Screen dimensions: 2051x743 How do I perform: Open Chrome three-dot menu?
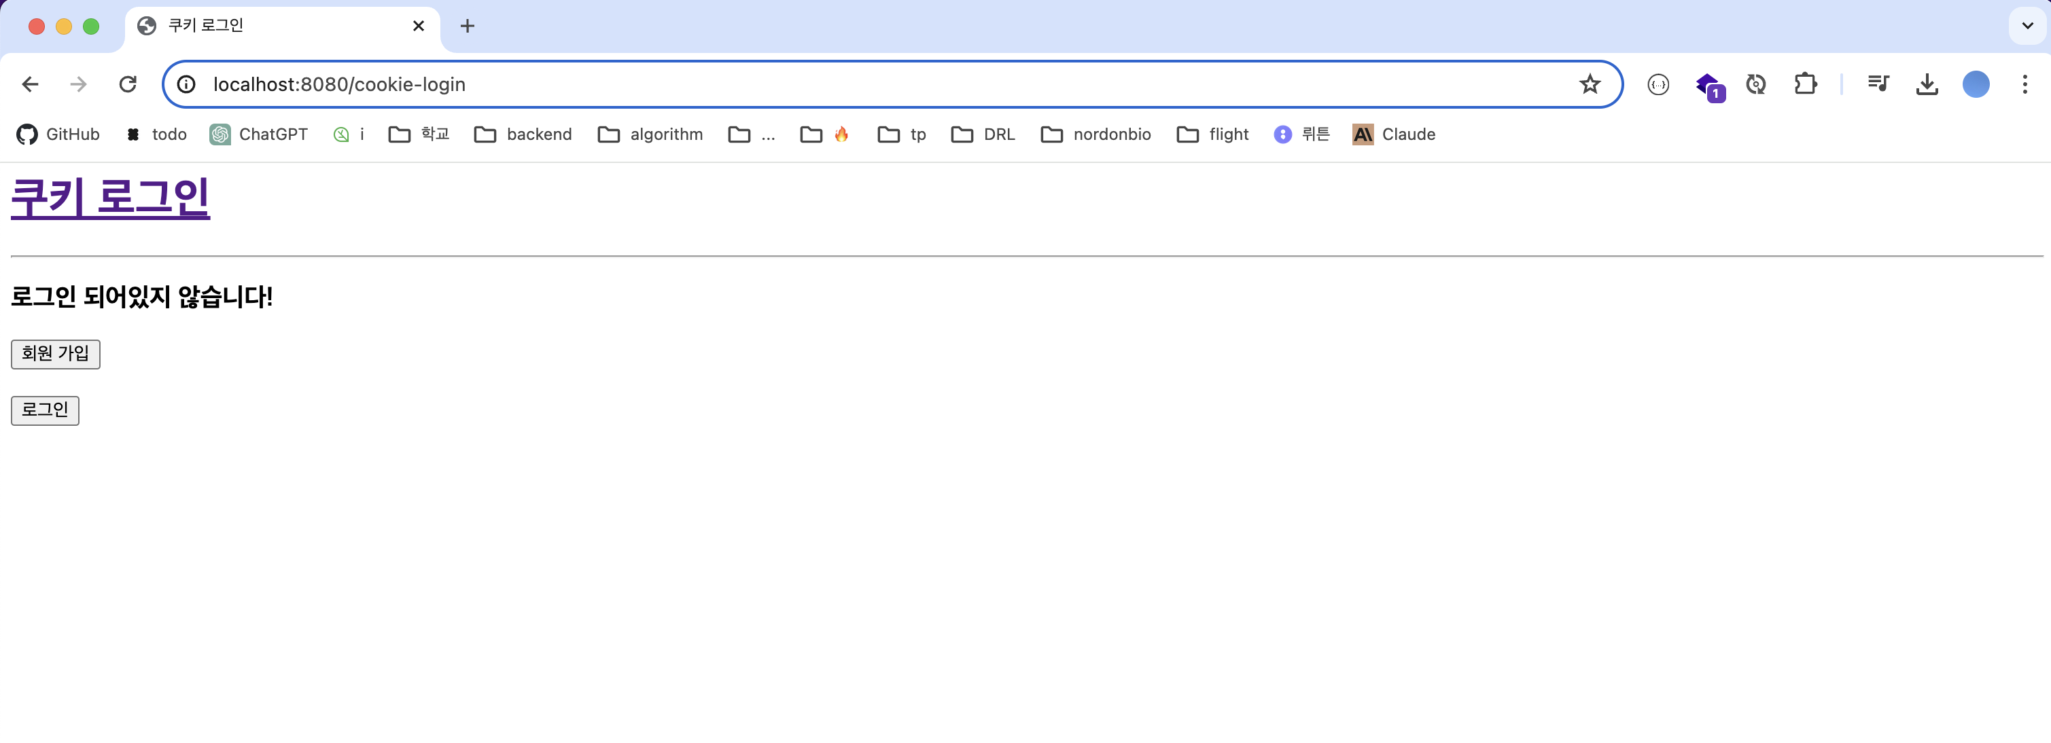[x=2024, y=84]
